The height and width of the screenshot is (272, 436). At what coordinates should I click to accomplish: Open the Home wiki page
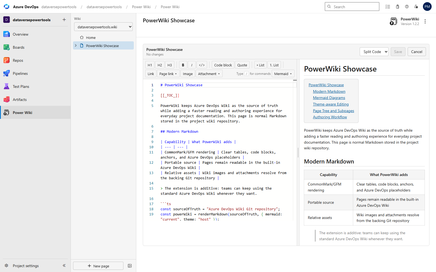tap(103, 38)
